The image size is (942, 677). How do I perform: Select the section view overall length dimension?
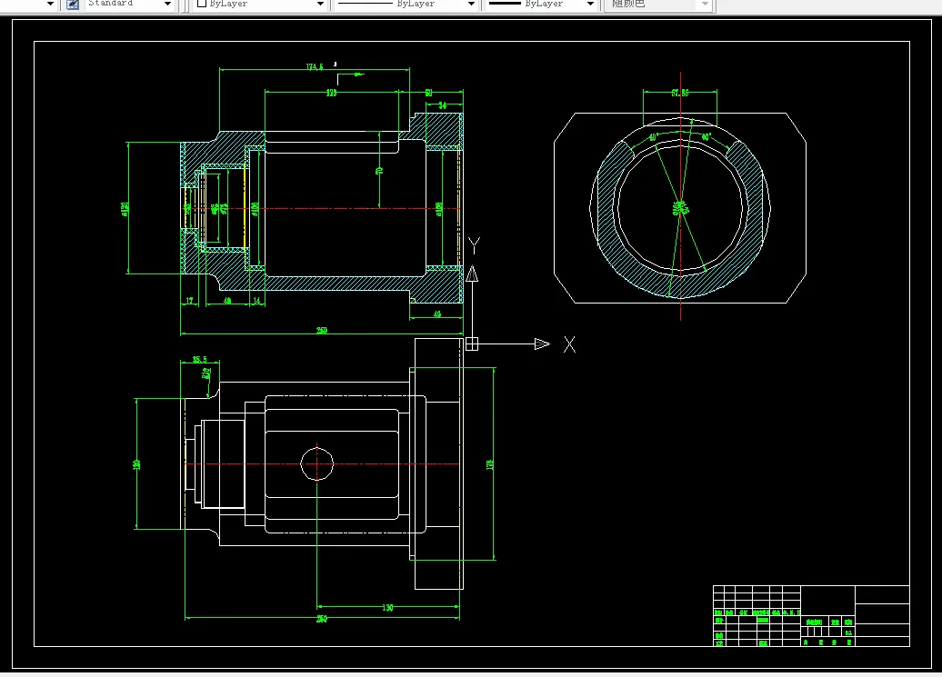coord(322,330)
